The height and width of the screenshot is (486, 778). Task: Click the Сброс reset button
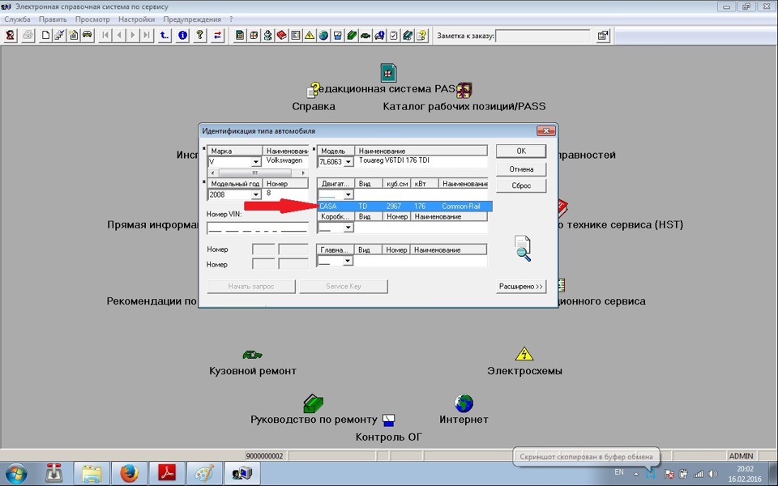521,185
